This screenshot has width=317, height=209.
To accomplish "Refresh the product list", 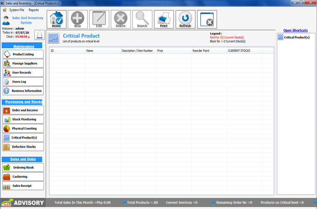I will click(x=185, y=19).
